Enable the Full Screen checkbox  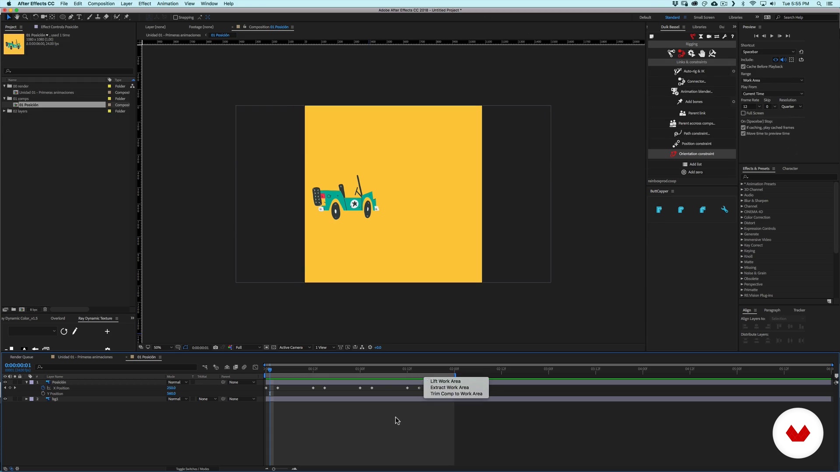point(743,113)
